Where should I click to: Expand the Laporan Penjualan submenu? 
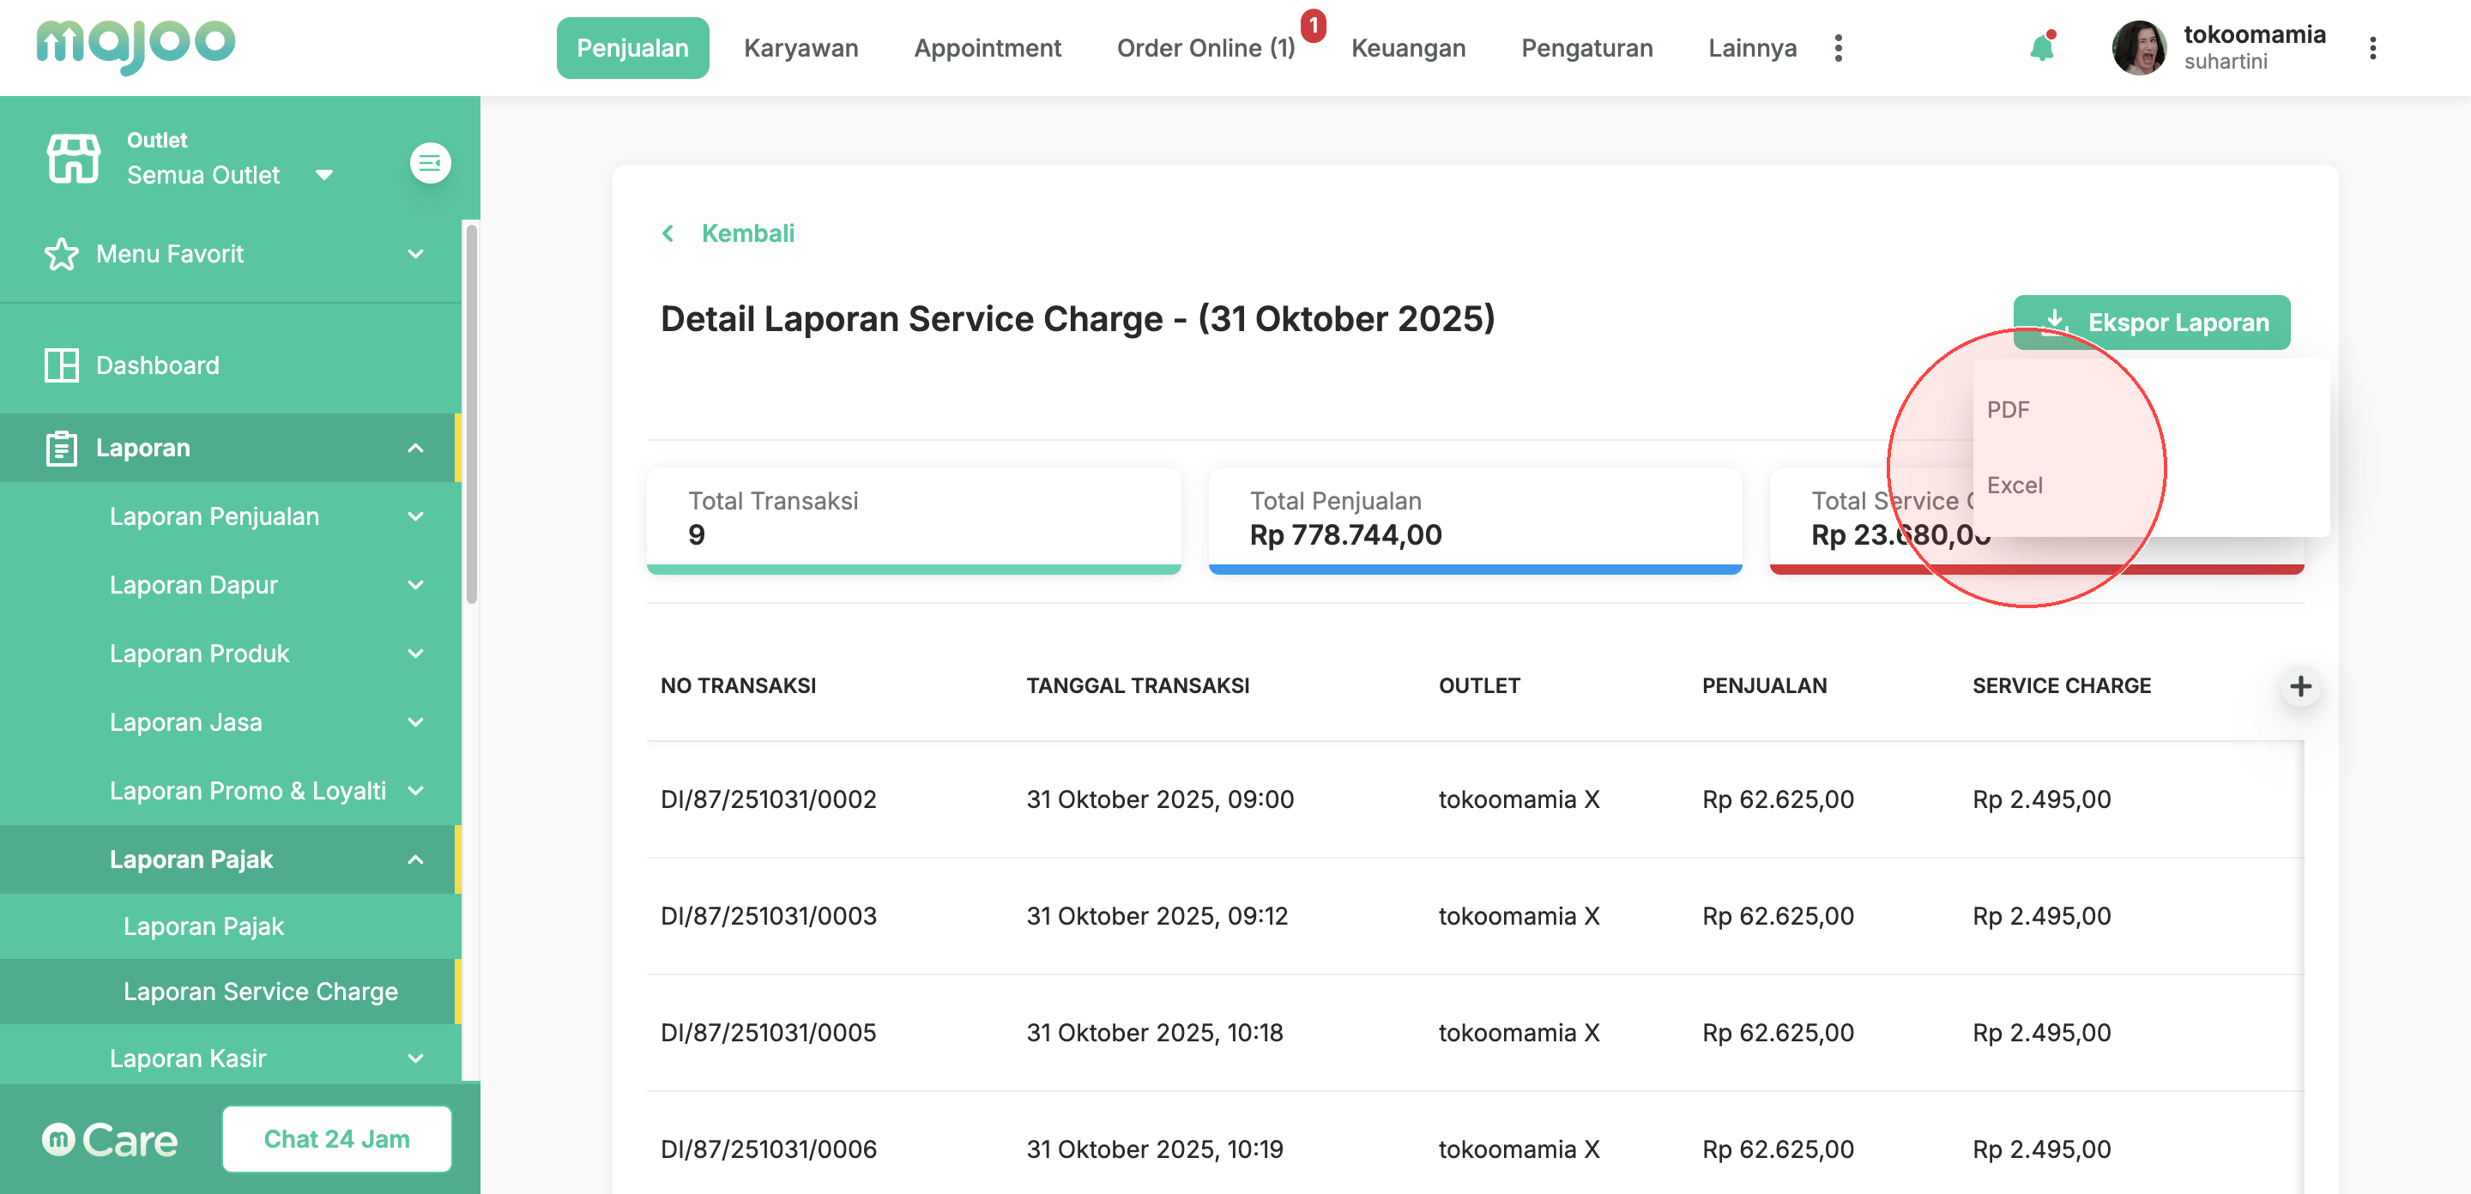click(415, 516)
